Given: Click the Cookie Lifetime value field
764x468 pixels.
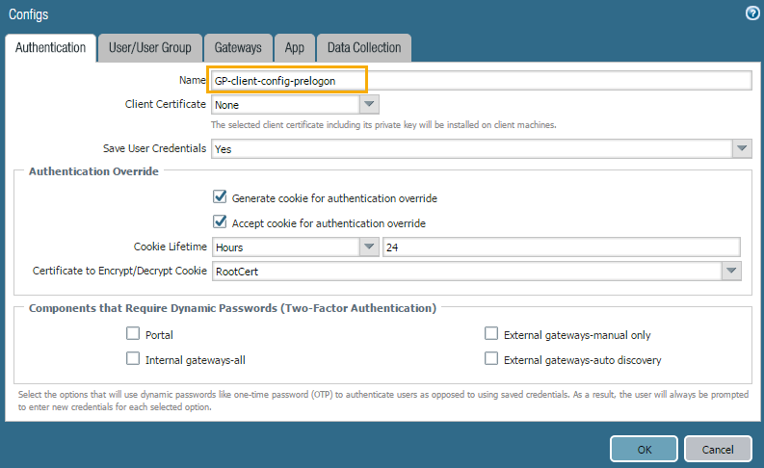Looking at the screenshot, I should coord(561,247).
